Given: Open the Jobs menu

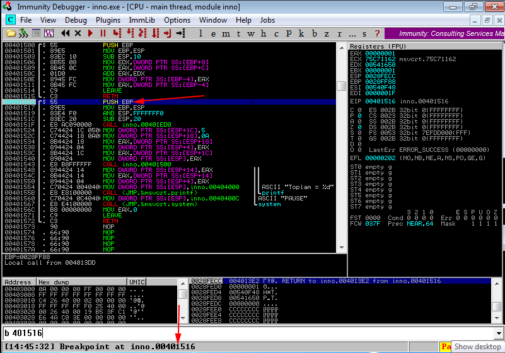Looking at the screenshot, I should [267, 20].
